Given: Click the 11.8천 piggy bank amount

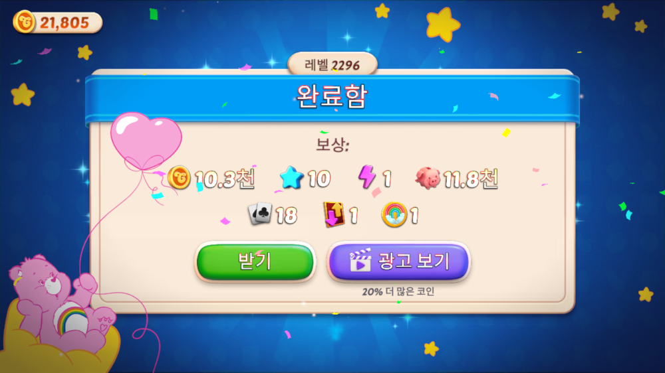Looking at the screenshot, I should (471, 179).
